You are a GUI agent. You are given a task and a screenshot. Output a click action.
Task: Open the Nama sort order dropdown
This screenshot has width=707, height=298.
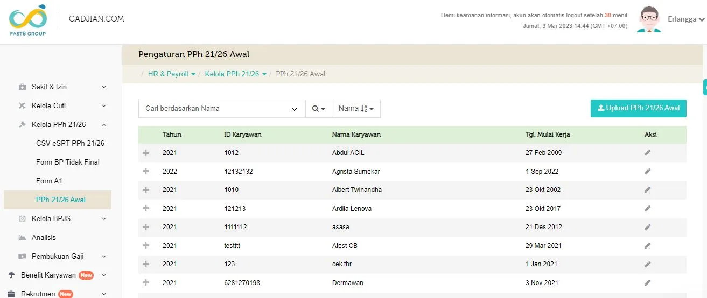click(356, 109)
